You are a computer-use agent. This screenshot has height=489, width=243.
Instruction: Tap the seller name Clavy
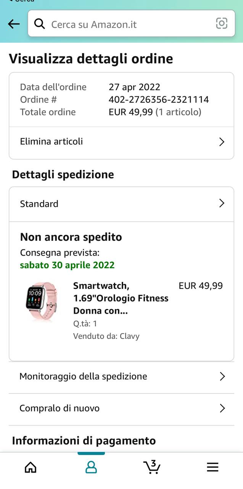(x=130, y=336)
